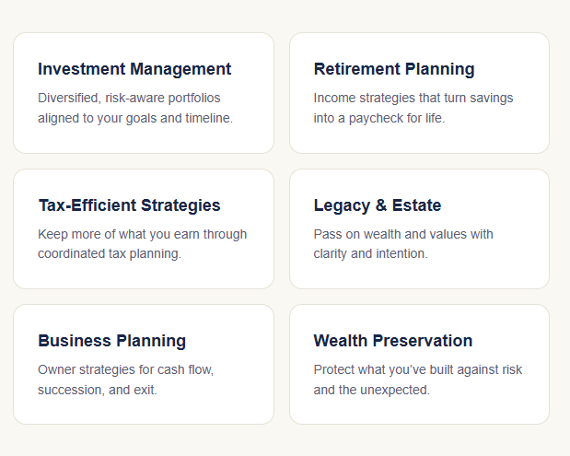Select the Wealth Preservation card
Screen dimensions: 570x456
419,365
